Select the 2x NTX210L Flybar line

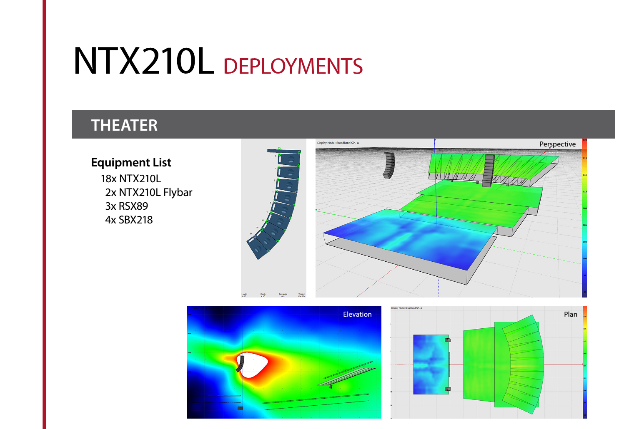[x=149, y=192]
